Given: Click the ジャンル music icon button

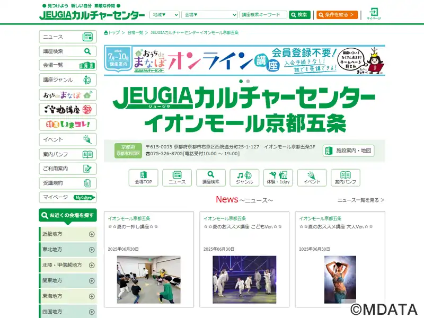Looking at the screenshot, I should pyautogui.click(x=244, y=178).
